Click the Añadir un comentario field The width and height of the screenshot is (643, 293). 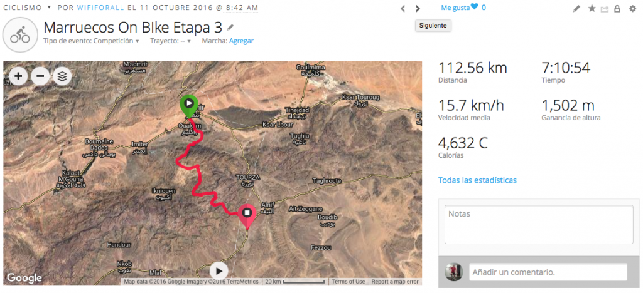tap(548, 272)
